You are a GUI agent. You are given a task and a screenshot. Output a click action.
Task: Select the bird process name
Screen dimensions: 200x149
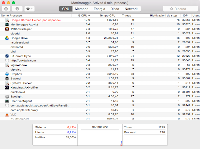(13, 52)
